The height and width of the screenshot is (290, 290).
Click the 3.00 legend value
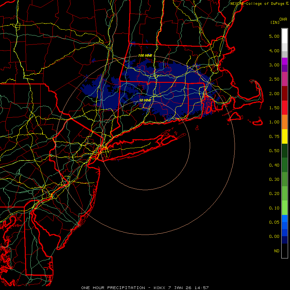274,65
